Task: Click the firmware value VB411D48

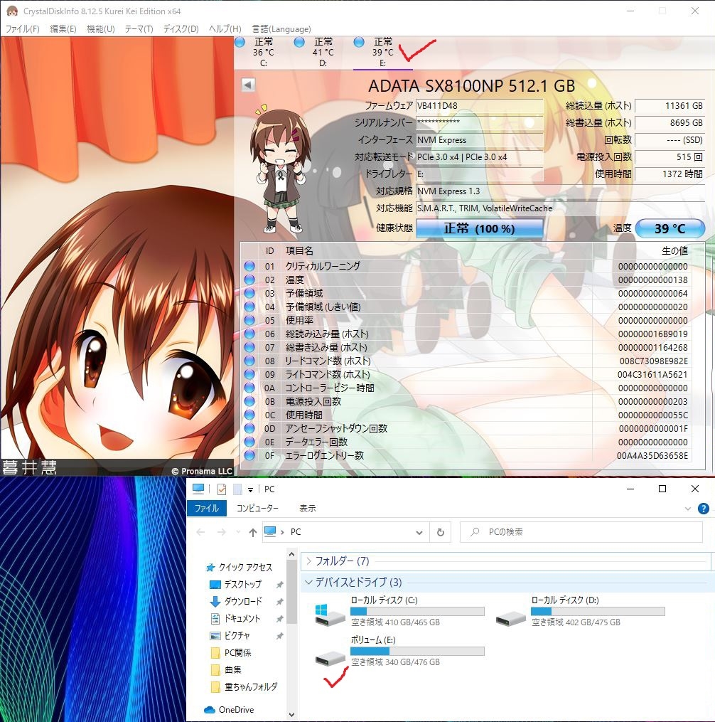Action: pos(480,106)
